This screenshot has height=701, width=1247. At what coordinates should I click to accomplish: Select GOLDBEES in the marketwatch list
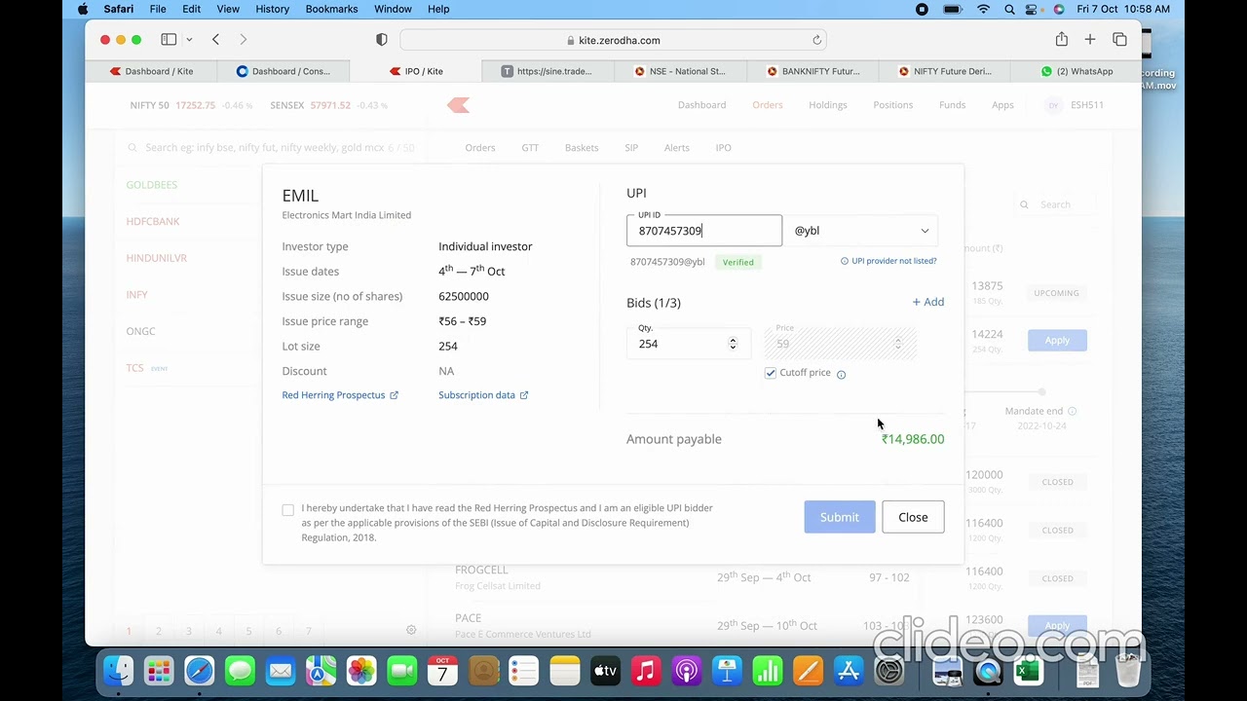click(x=152, y=185)
